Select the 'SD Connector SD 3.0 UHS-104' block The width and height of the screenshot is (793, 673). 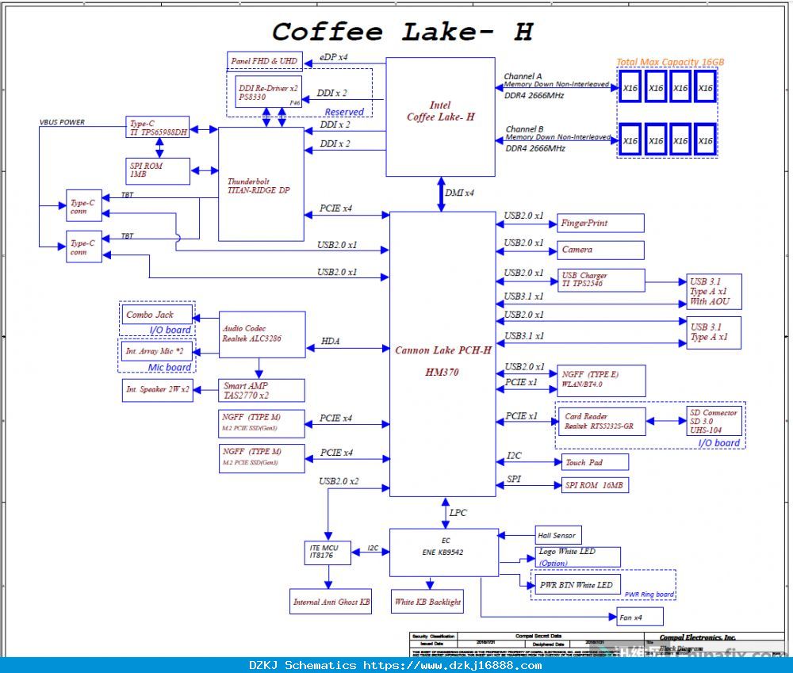(714, 421)
